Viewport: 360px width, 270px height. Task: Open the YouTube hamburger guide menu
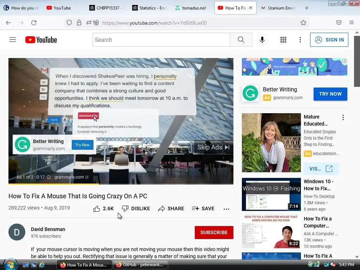coord(13,40)
